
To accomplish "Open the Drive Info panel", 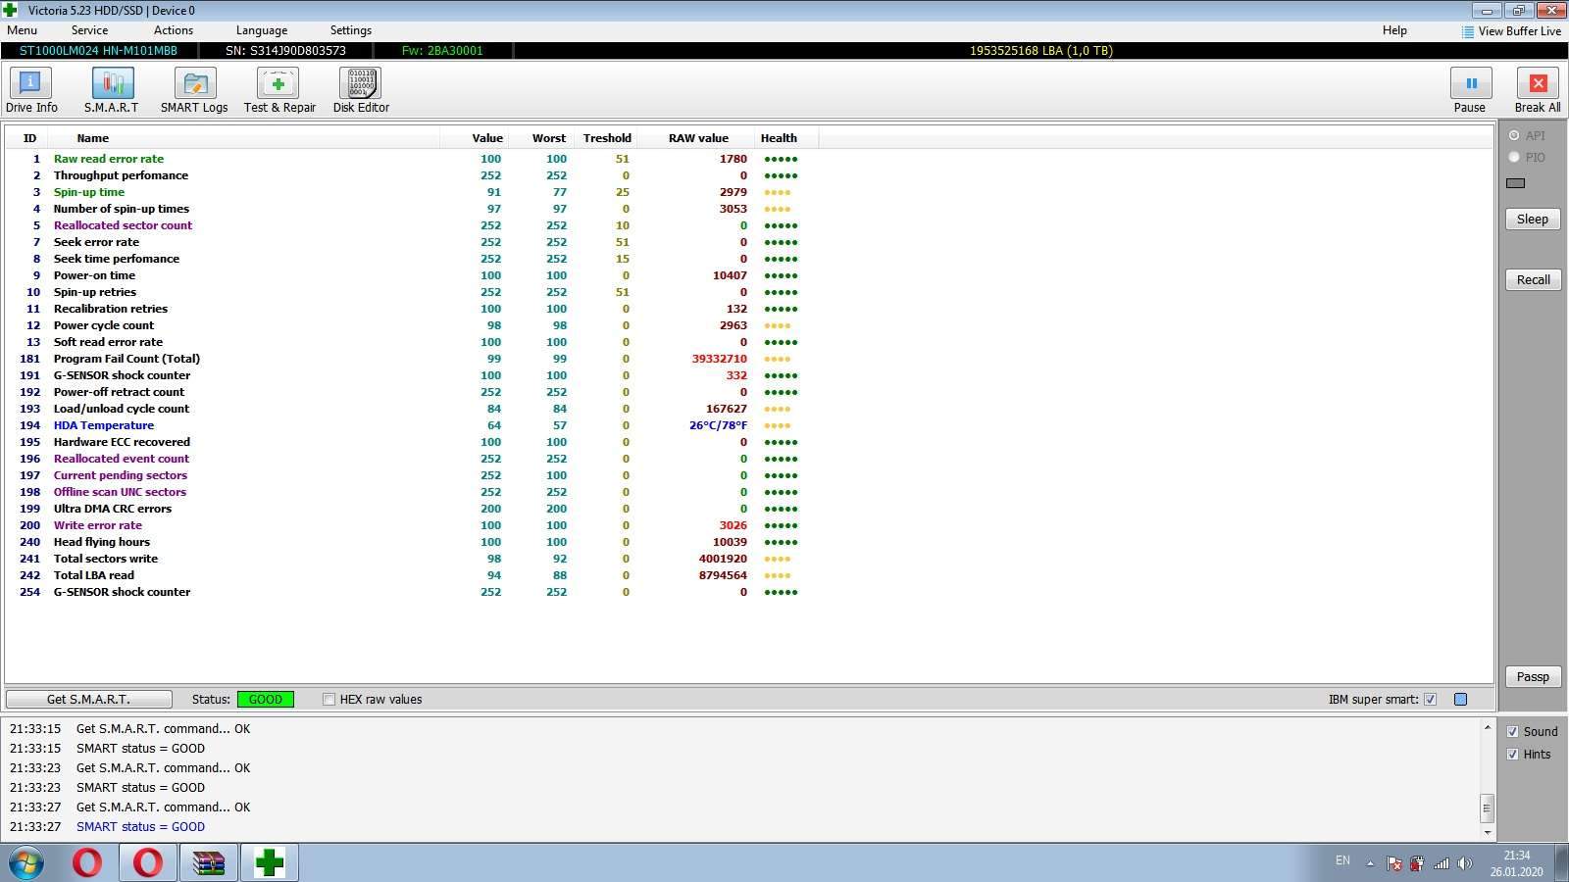I will (31, 90).
